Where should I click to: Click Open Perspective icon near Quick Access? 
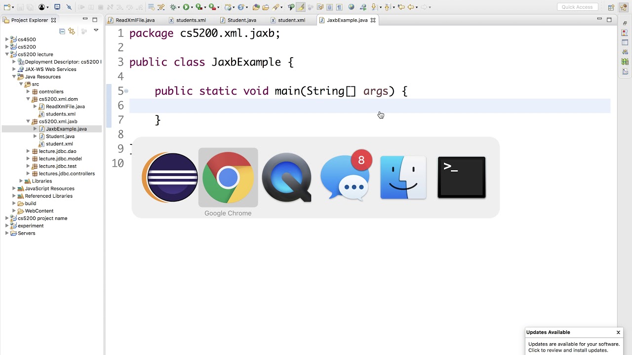611,7
